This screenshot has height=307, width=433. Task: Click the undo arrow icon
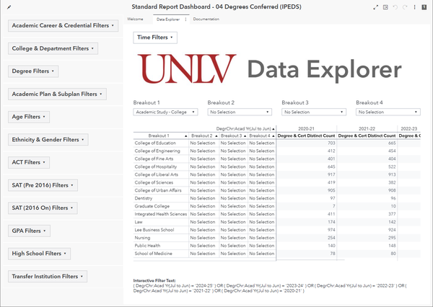395,7
